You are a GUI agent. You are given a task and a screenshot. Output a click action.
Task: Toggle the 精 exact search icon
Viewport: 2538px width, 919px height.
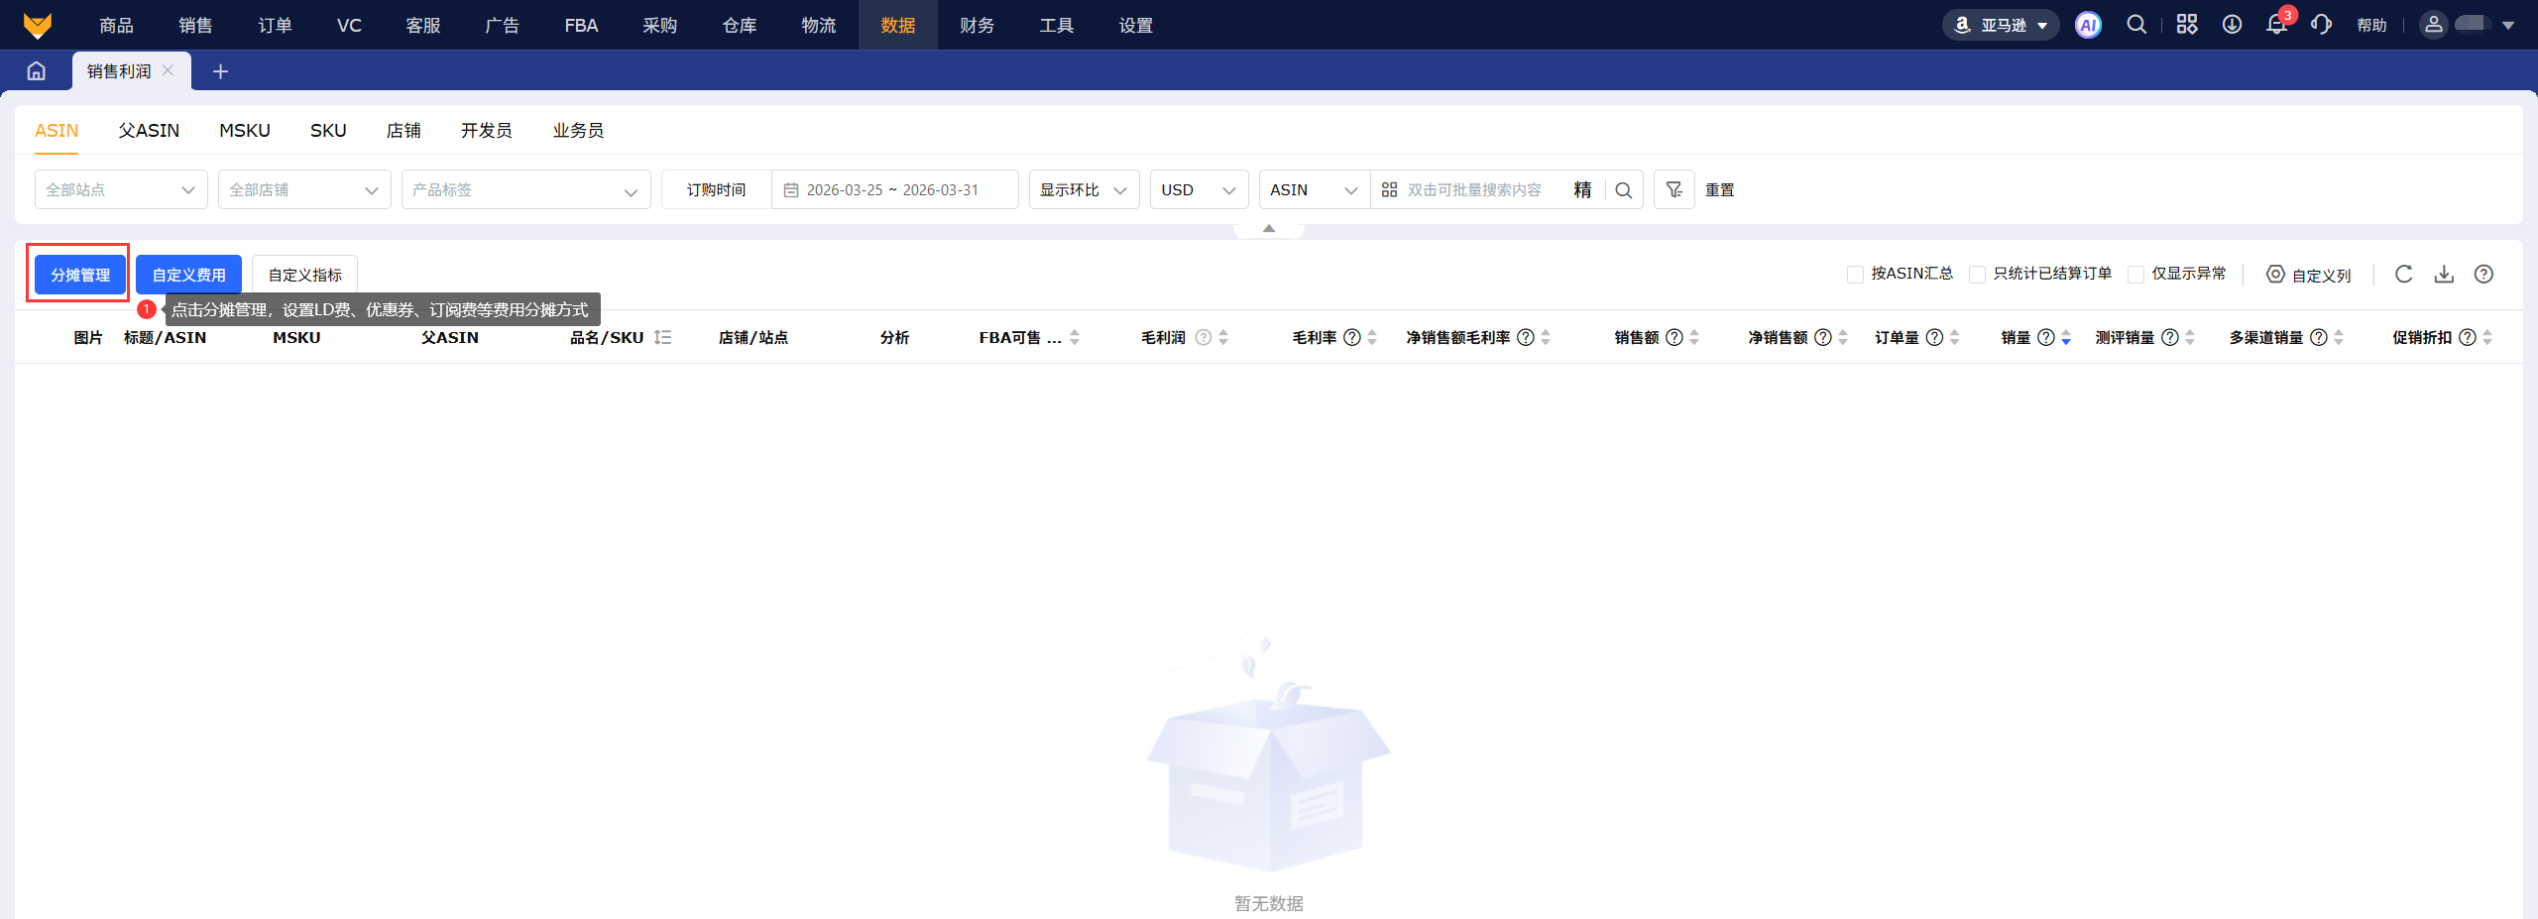1582,190
